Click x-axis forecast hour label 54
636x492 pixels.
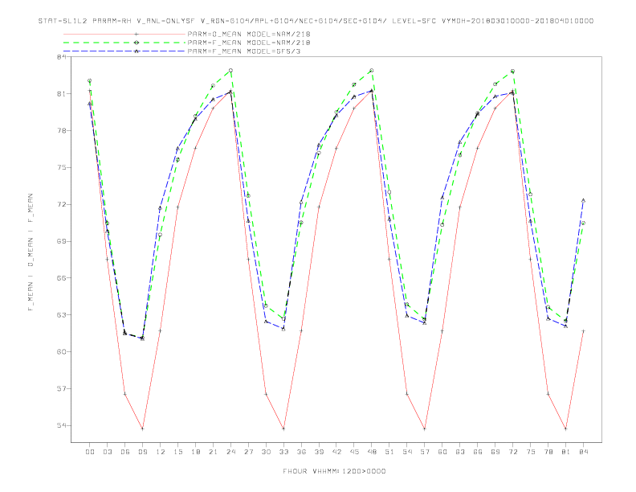coord(407,452)
